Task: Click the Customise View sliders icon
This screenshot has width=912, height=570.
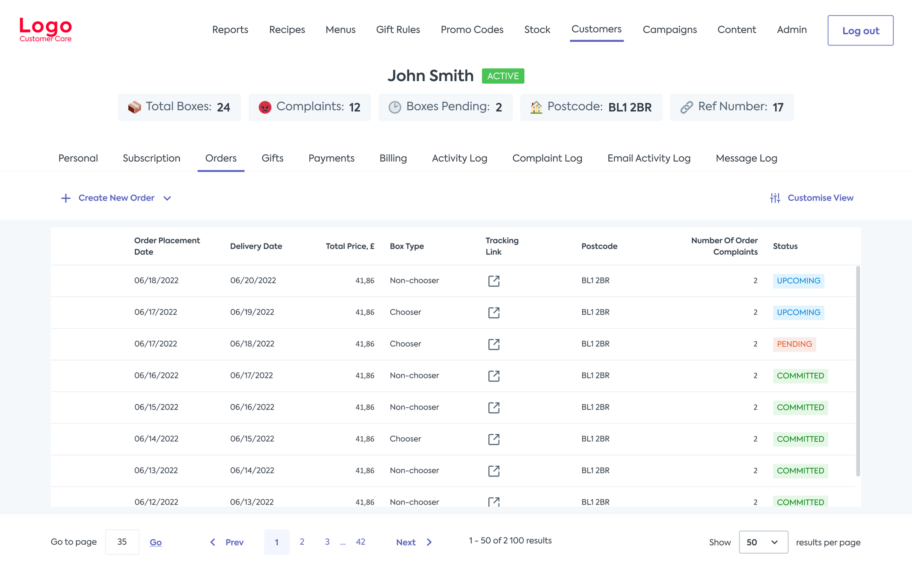Action: (x=775, y=198)
